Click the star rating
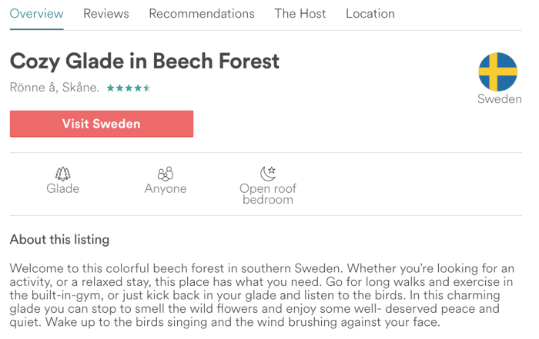 [x=129, y=88]
